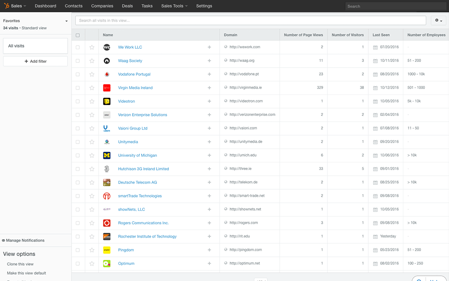Click plus icon for Deutsche Telecom AG

click(209, 182)
